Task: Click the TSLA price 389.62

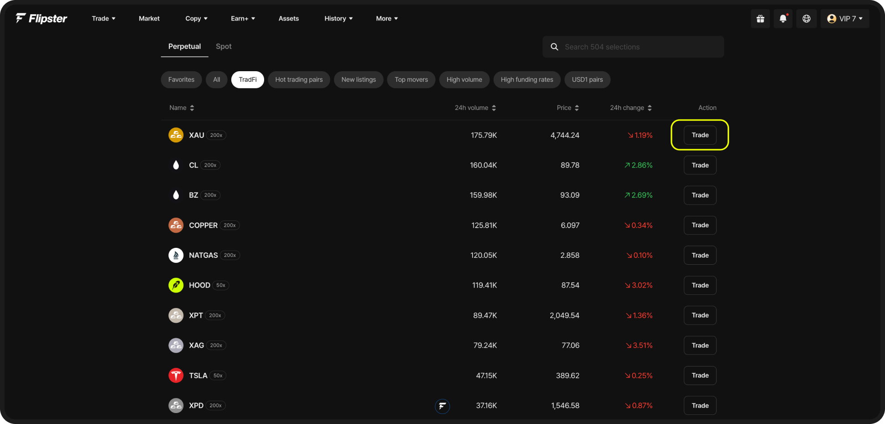Action: 567,376
